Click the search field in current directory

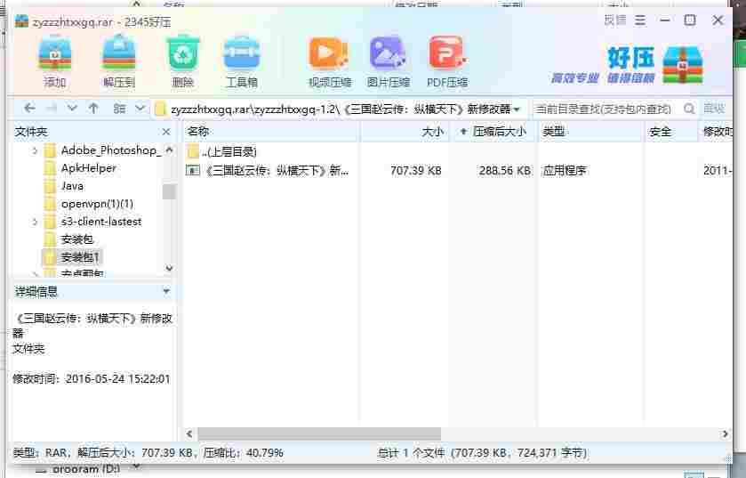[605, 109]
